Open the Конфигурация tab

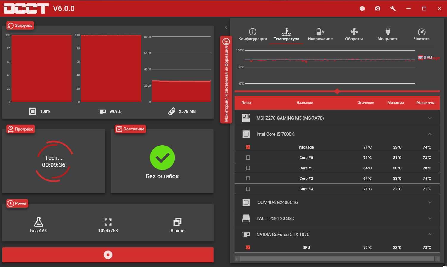pyautogui.click(x=253, y=35)
